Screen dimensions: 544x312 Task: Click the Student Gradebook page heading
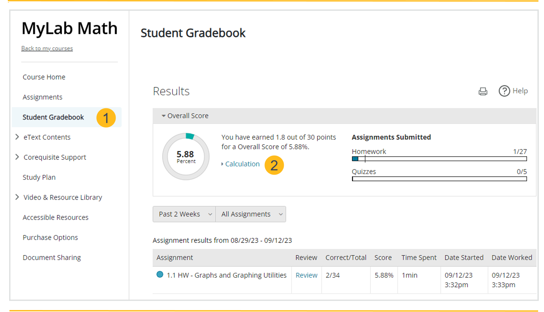click(x=193, y=33)
